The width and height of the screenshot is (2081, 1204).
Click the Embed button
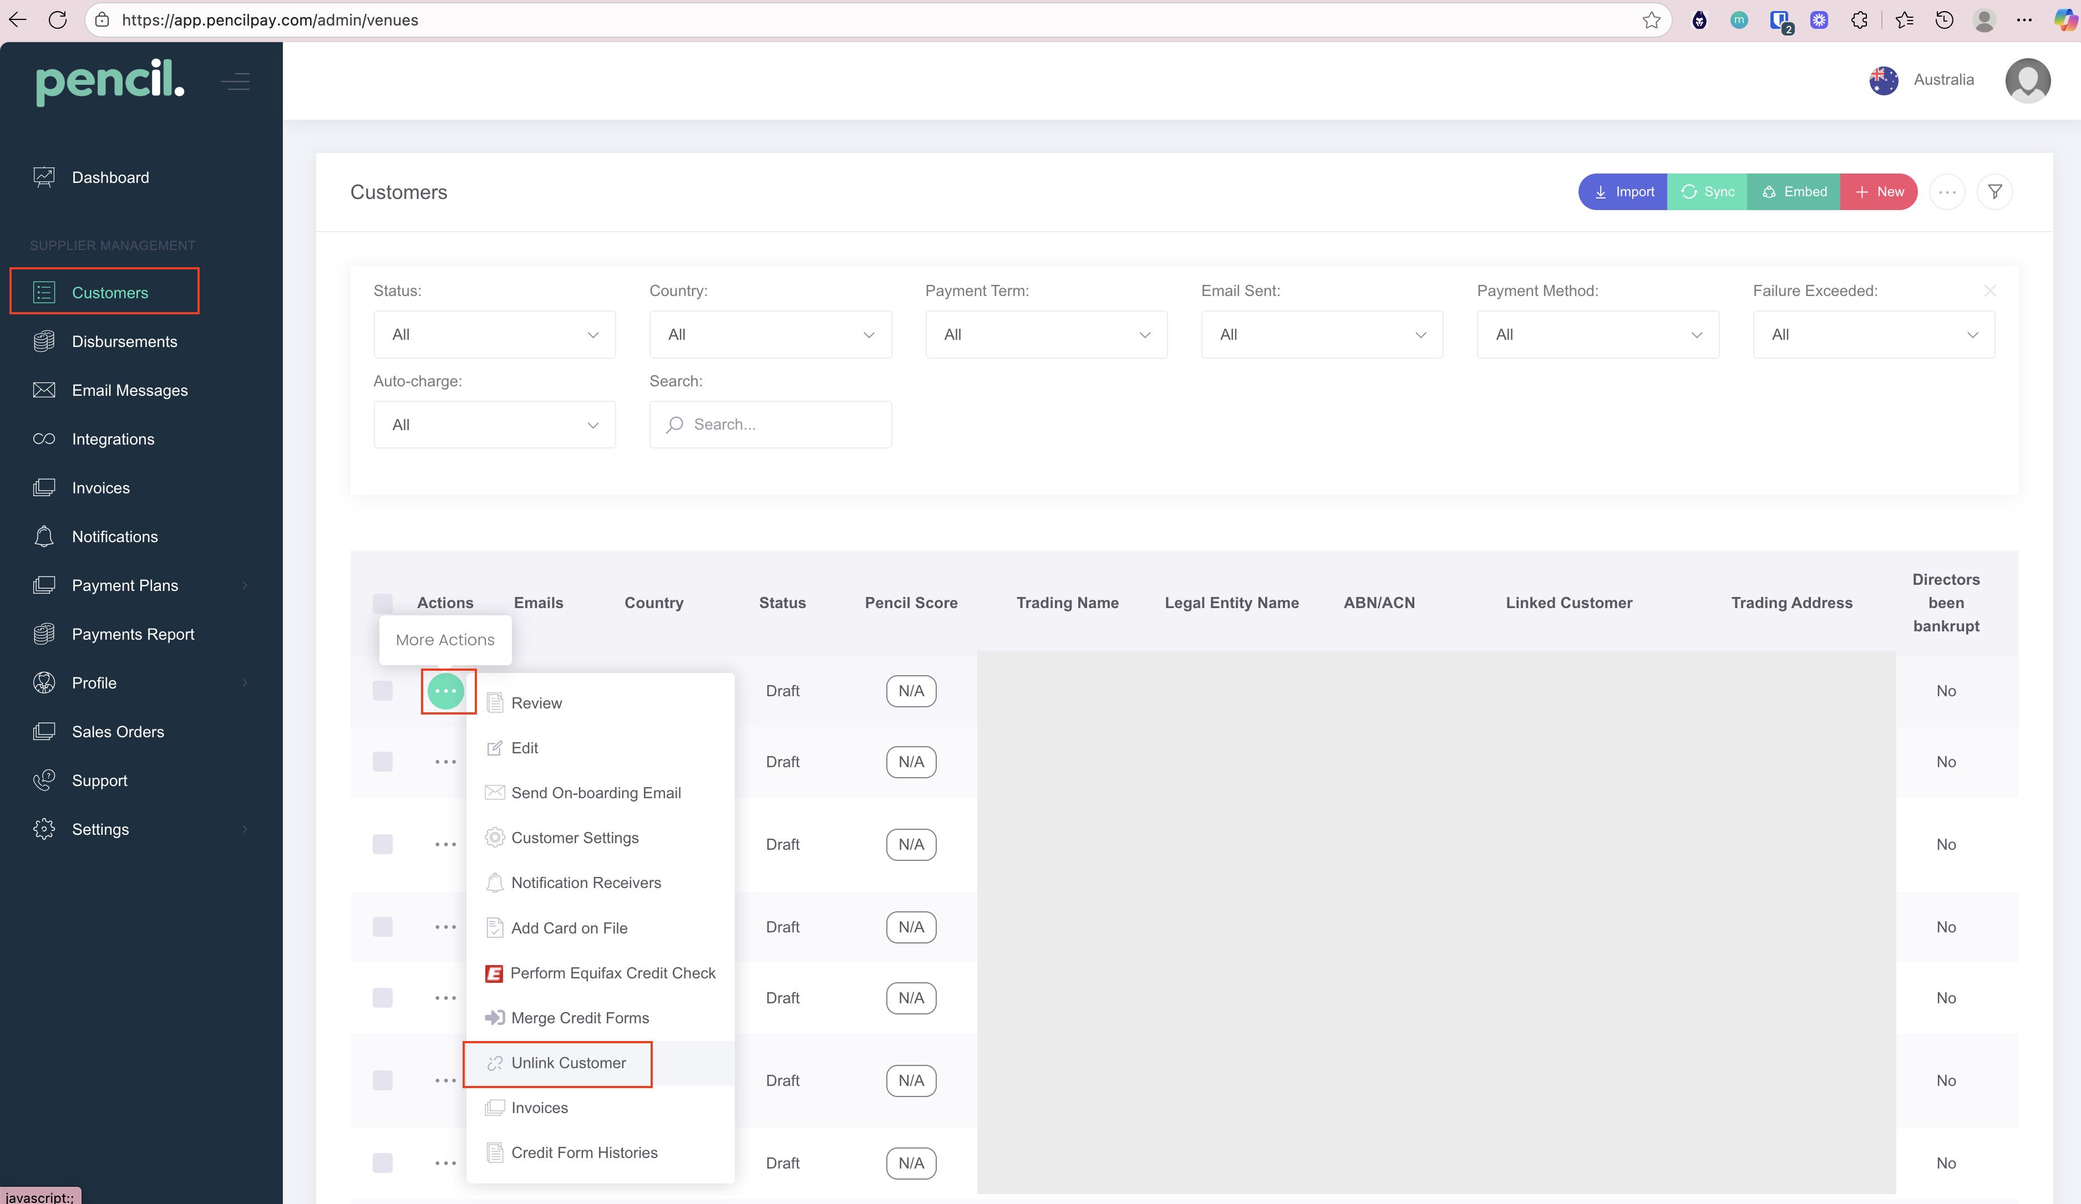[1794, 191]
